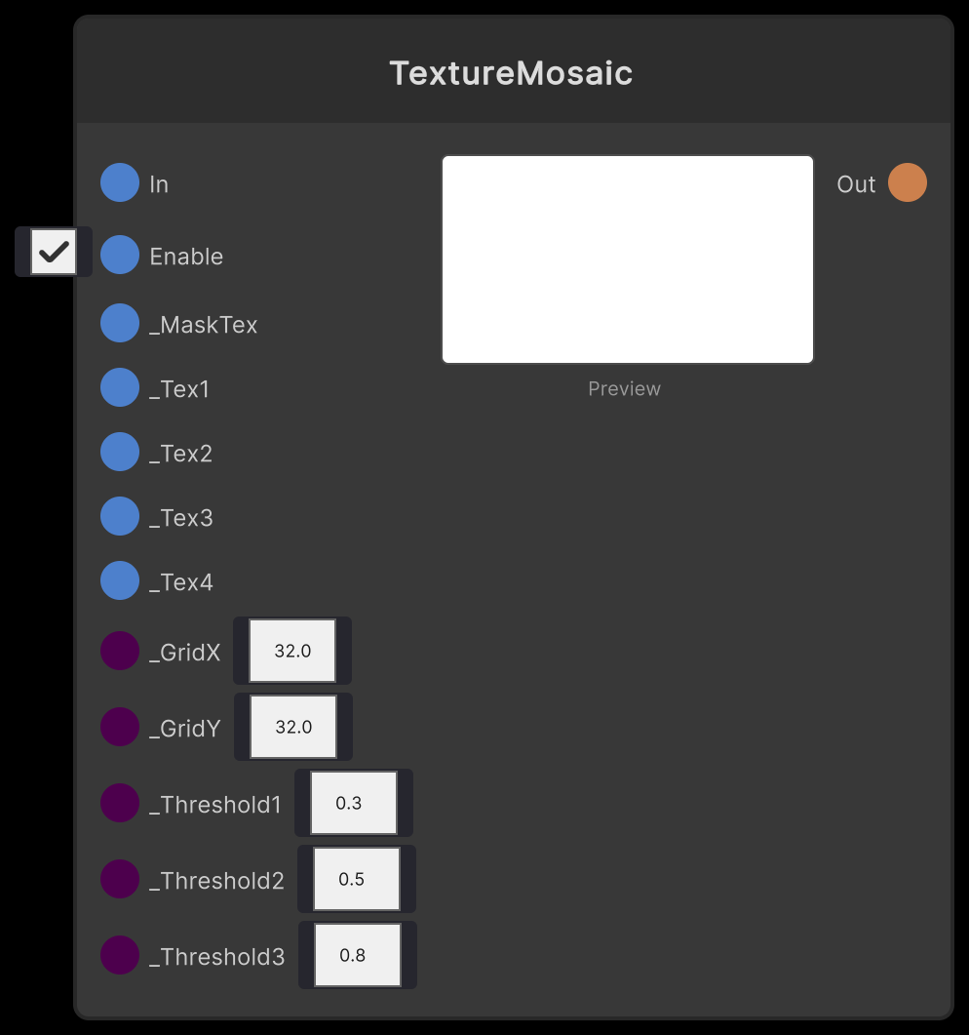
Task: Select the _Tex4 input socket
Action: tap(119, 580)
